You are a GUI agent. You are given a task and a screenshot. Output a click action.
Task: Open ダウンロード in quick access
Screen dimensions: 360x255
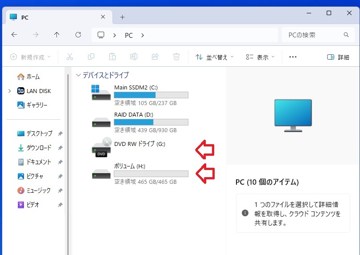tap(34, 148)
